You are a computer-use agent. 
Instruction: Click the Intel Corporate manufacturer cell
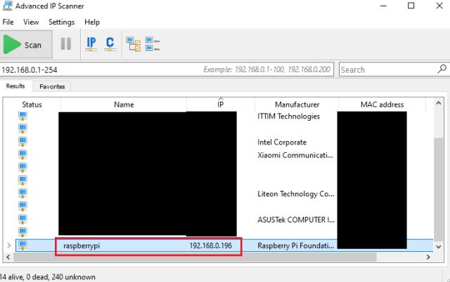coord(282,142)
